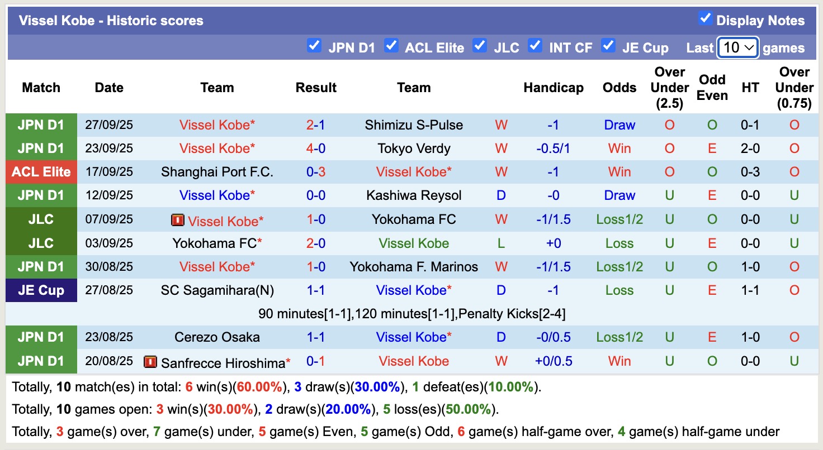
Task: Open the Last games count dropdown
Action: (737, 47)
